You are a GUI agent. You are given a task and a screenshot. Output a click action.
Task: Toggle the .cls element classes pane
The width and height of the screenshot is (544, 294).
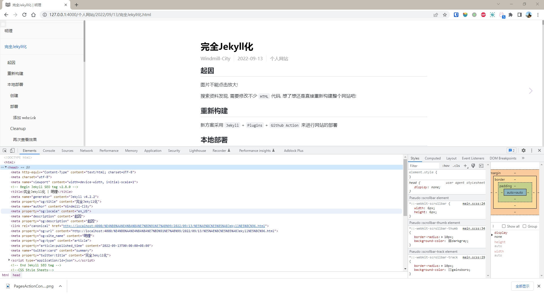pyautogui.click(x=456, y=166)
